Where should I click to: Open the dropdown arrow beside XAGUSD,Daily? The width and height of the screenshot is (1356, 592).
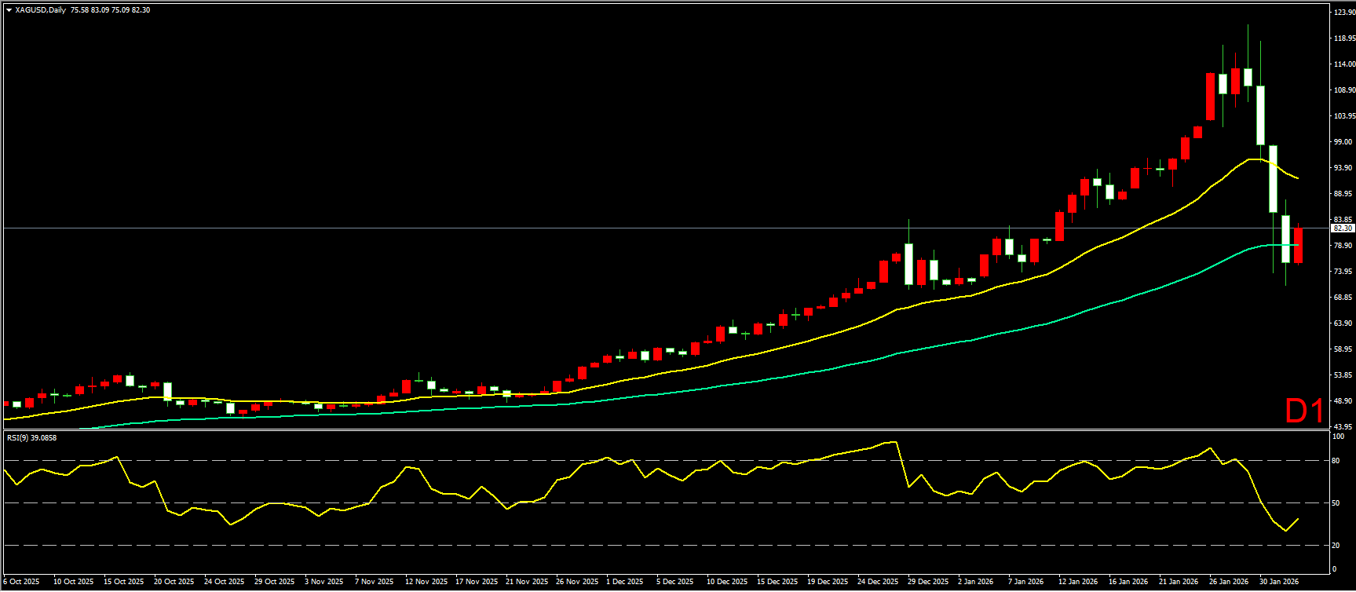click(9, 10)
